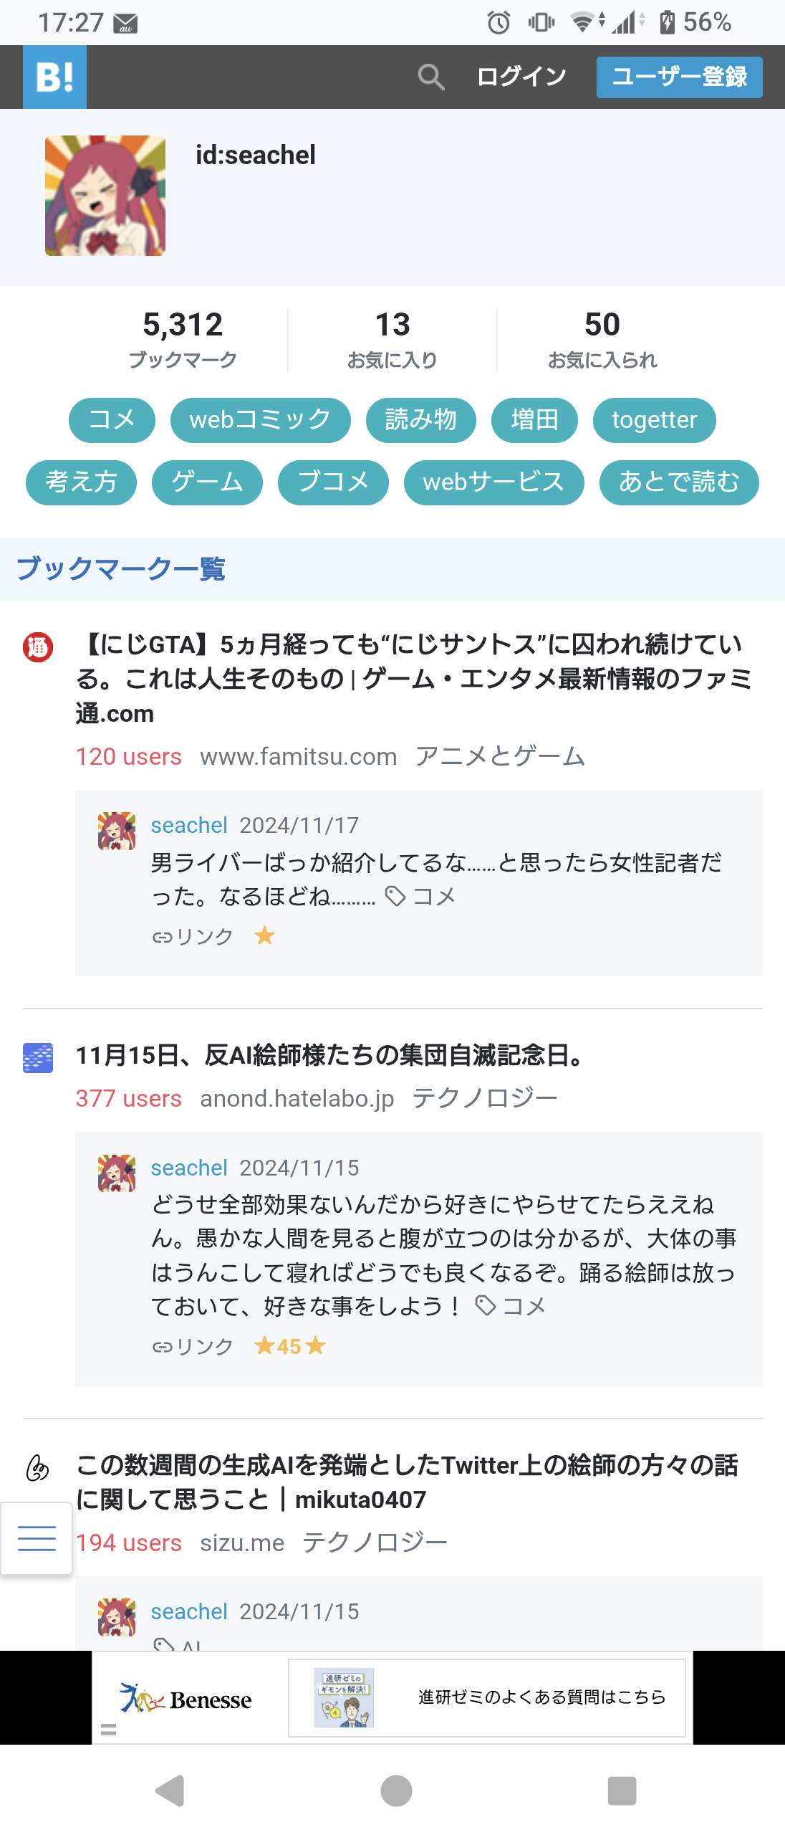Click the famitsu favicon beside the first bookmark
The image size is (785, 1835).
point(38,647)
